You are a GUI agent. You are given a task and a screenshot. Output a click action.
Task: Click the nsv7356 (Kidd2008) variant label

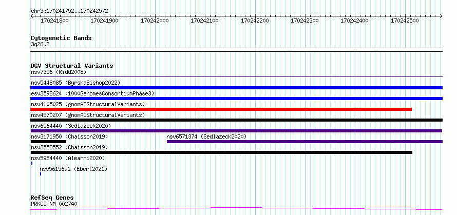pyautogui.click(x=59, y=72)
